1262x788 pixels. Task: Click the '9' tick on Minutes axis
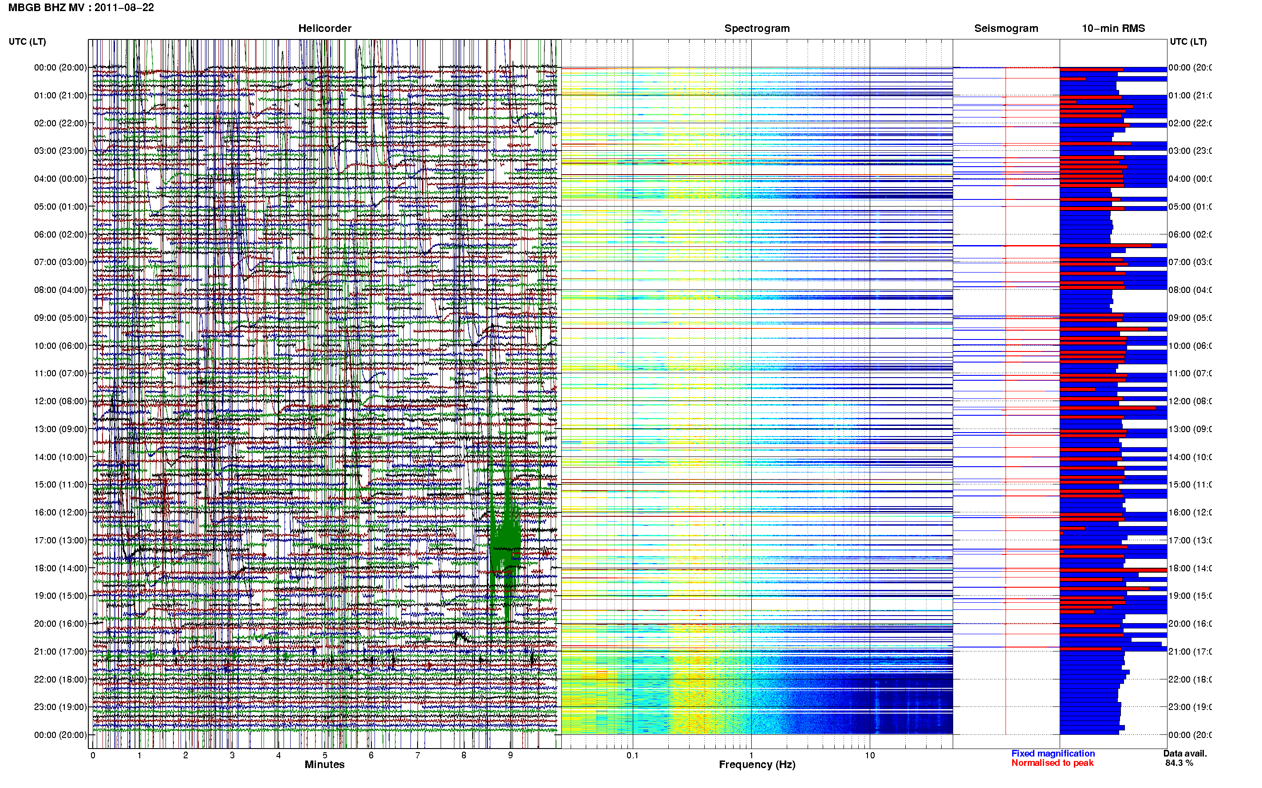[510, 755]
